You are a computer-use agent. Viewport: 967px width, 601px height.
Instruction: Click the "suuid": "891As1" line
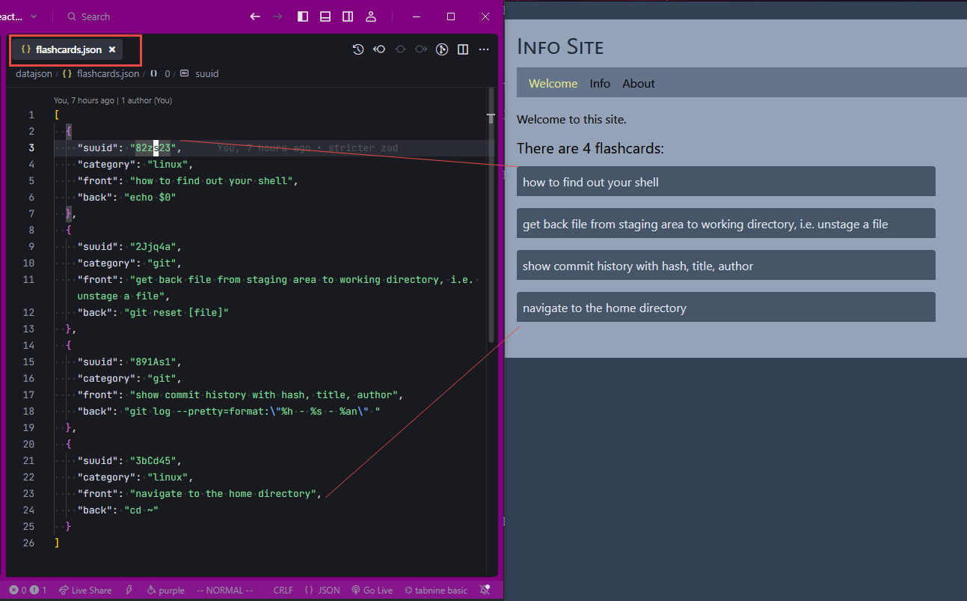(129, 361)
